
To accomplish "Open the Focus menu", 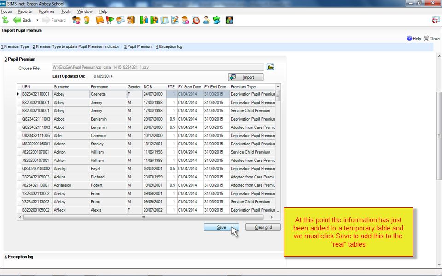I will pos(6,11).
